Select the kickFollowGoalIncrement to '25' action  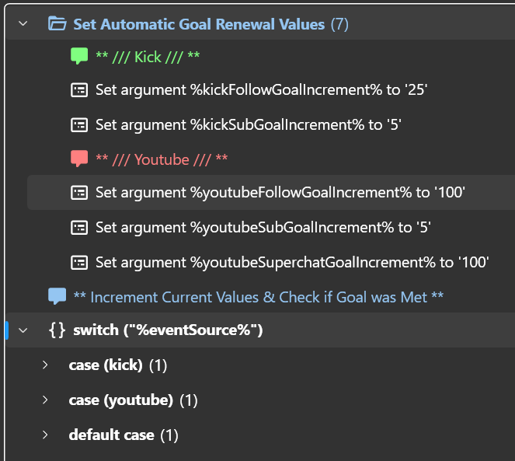click(262, 90)
